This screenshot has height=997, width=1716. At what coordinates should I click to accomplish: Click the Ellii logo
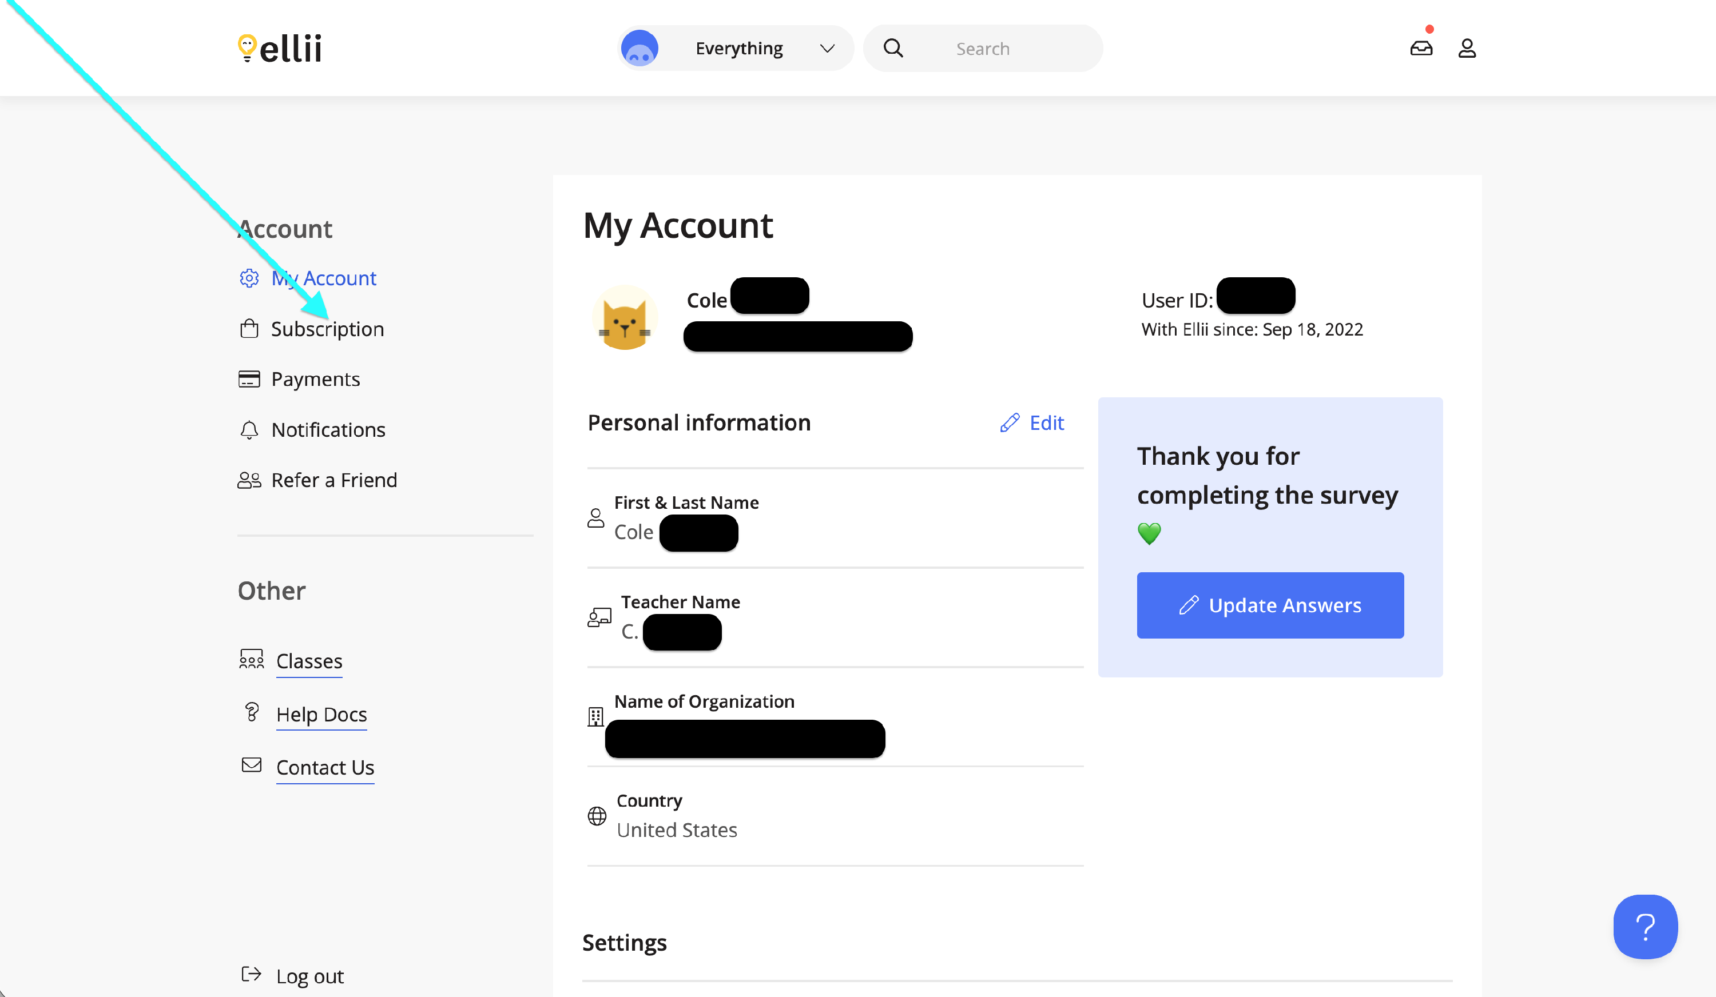pyautogui.click(x=280, y=49)
